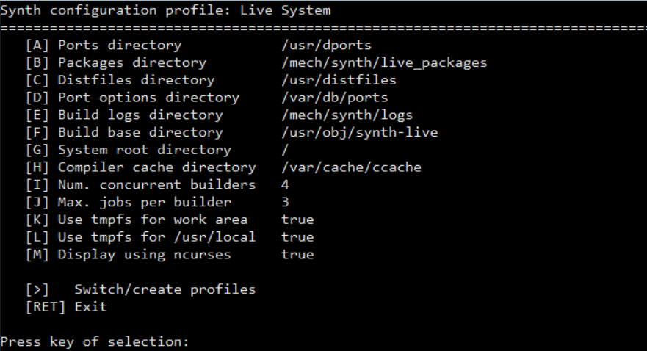Click the /var/cache/ccache path value
647x351 pixels.
point(351,167)
